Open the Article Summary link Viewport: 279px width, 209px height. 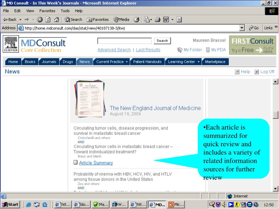point(96,163)
